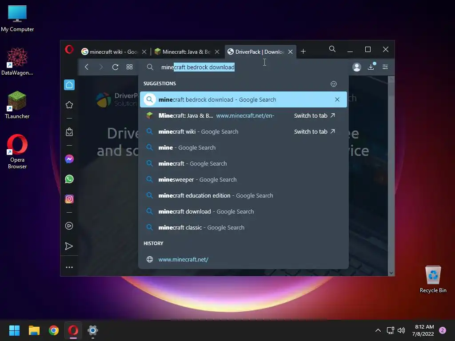Open the Opera main menu logo
The image size is (455, 341).
(x=69, y=49)
